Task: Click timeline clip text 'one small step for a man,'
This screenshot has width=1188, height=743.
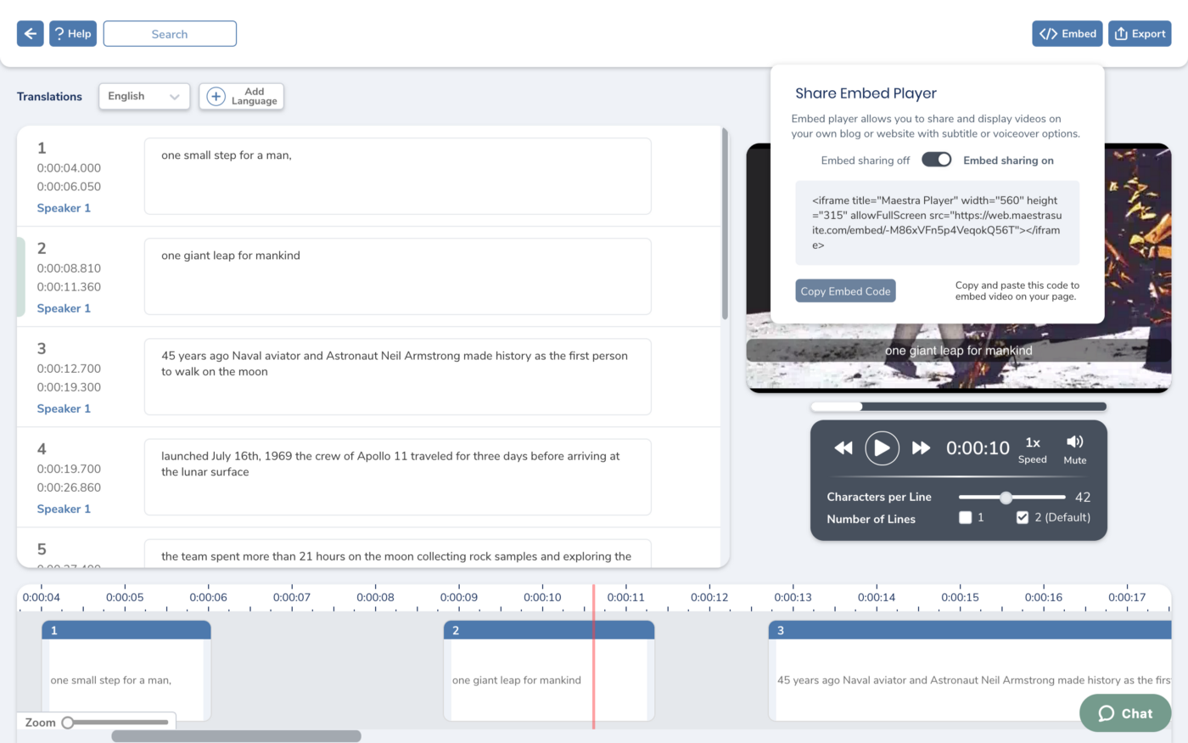Action: point(111,680)
